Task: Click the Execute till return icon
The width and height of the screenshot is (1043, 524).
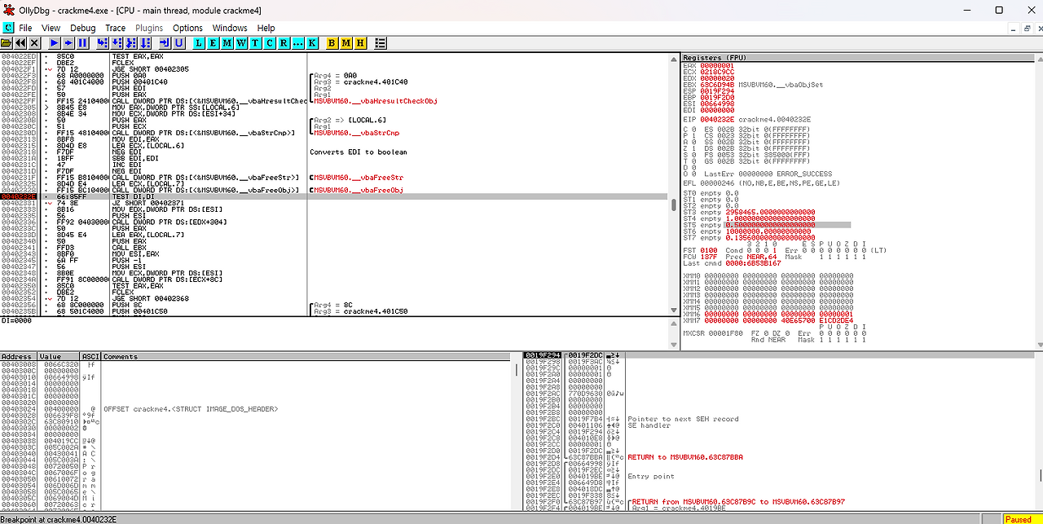Action: [x=165, y=42]
